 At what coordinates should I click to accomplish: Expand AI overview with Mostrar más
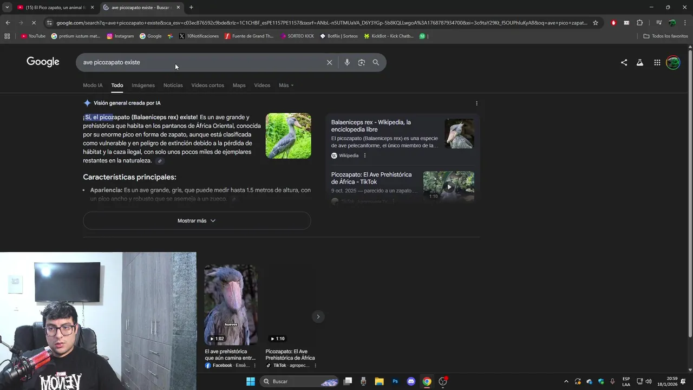tap(197, 220)
